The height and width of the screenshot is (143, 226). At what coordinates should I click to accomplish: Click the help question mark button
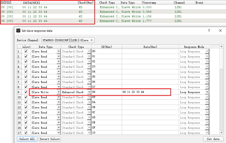(x=209, y=31)
